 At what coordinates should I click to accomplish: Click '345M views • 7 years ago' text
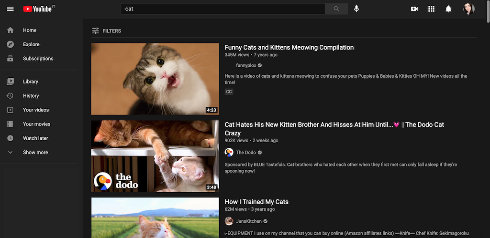[251, 55]
